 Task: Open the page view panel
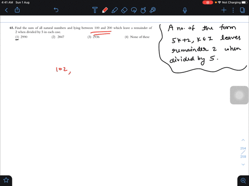tap(242, 10)
